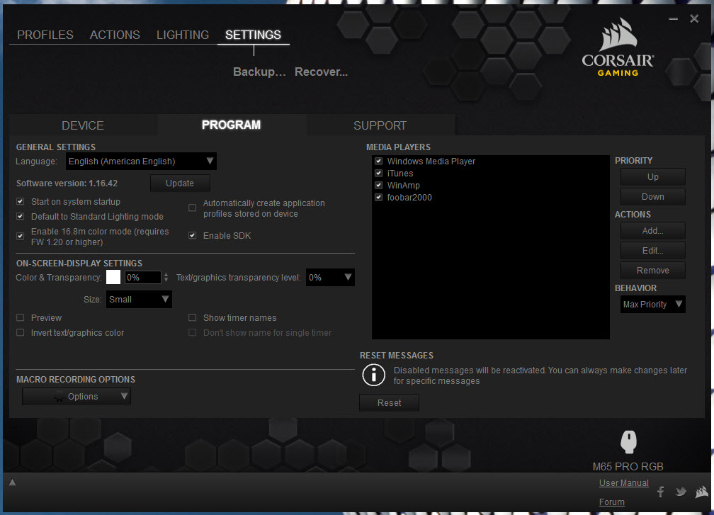714x515 pixels.
Task: Select the M65 PRO RGB mouse icon
Action: [628, 442]
